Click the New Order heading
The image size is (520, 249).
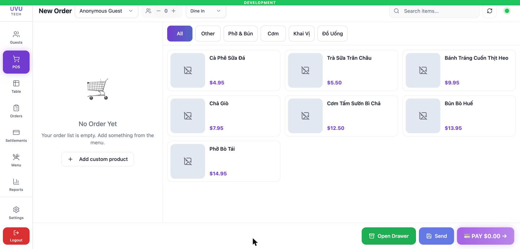point(55,11)
